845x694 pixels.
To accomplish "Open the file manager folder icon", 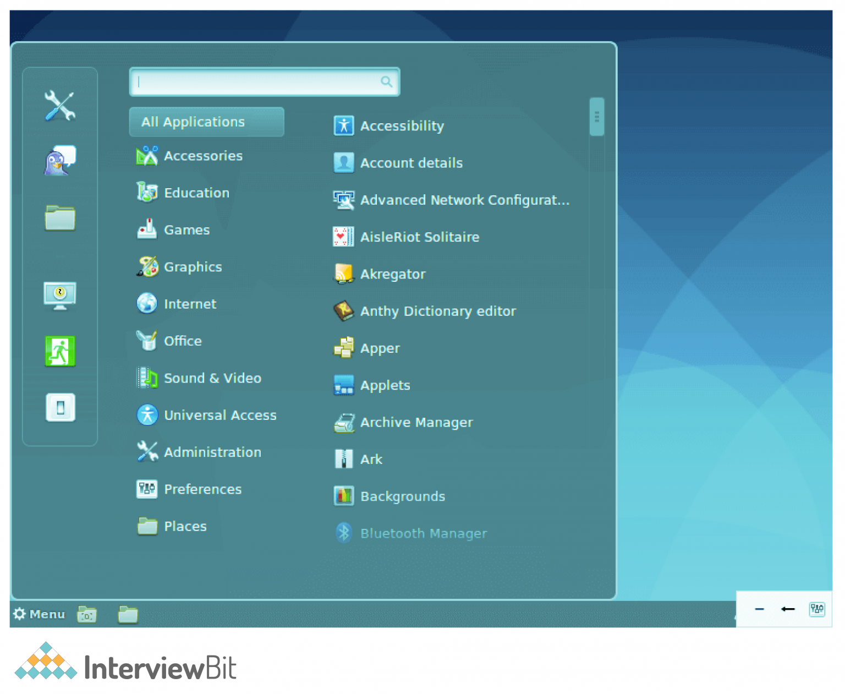I will [x=59, y=218].
